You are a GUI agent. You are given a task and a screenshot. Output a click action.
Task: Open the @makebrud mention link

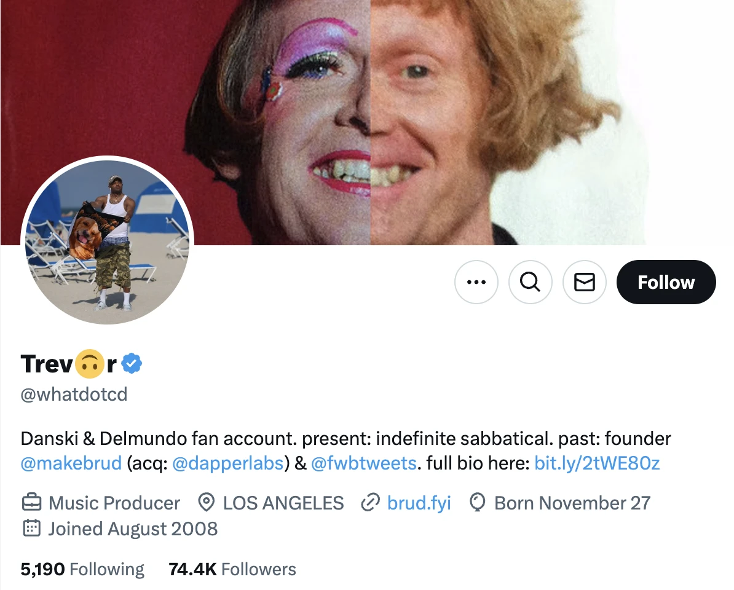pyautogui.click(x=71, y=462)
